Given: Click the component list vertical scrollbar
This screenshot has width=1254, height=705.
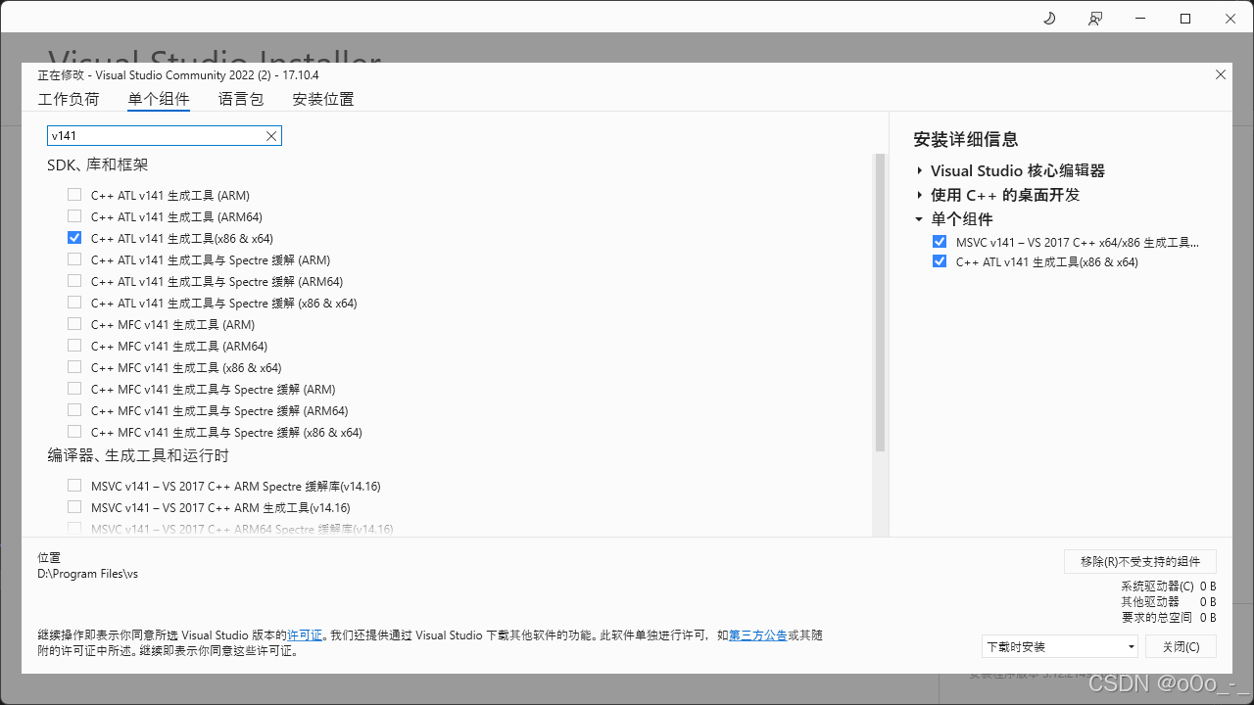Looking at the screenshot, I should coord(880,303).
